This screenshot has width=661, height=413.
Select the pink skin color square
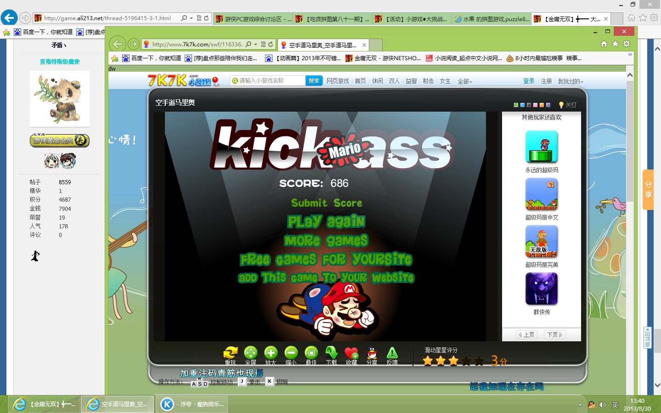pos(535,105)
